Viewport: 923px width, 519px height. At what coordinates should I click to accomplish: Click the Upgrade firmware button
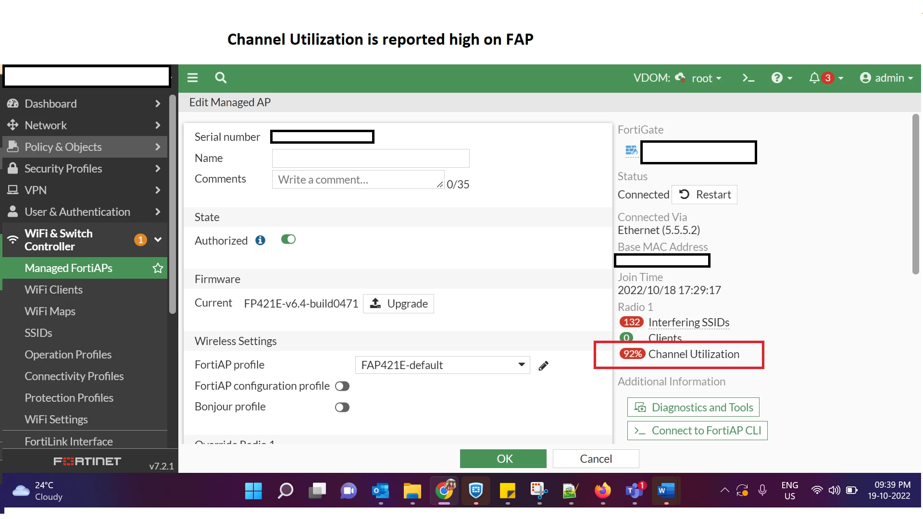click(x=399, y=304)
